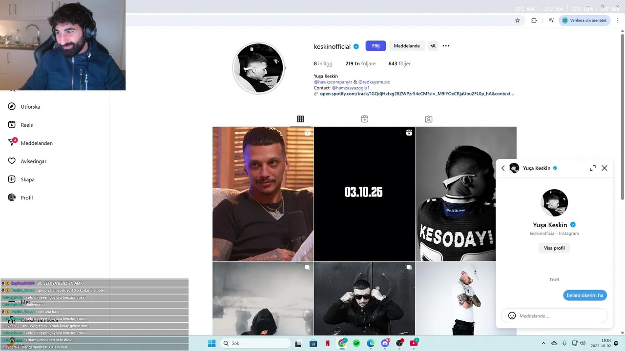Image resolution: width=625 pixels, height=351 pixels.
Task: Click Visa profil in chat popup
Action: pos(554,248)
